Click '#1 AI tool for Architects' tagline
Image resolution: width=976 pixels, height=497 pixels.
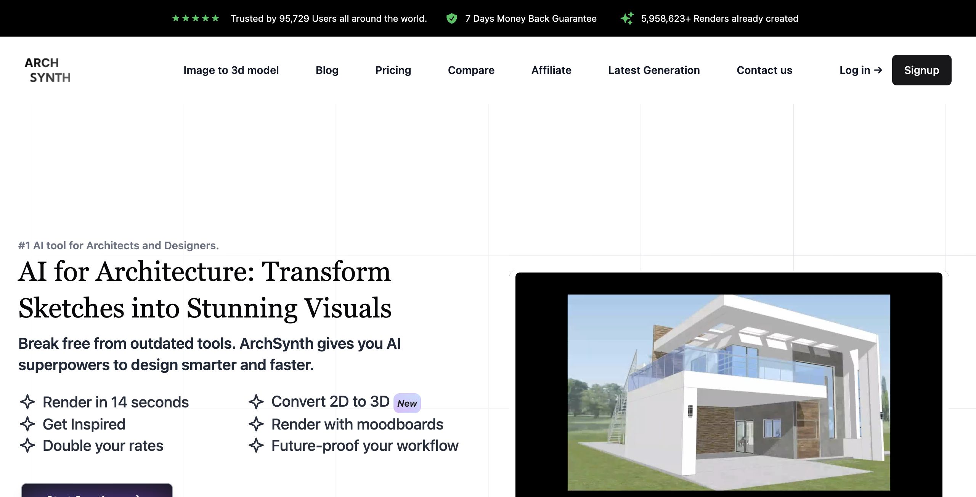pos(119,245)
